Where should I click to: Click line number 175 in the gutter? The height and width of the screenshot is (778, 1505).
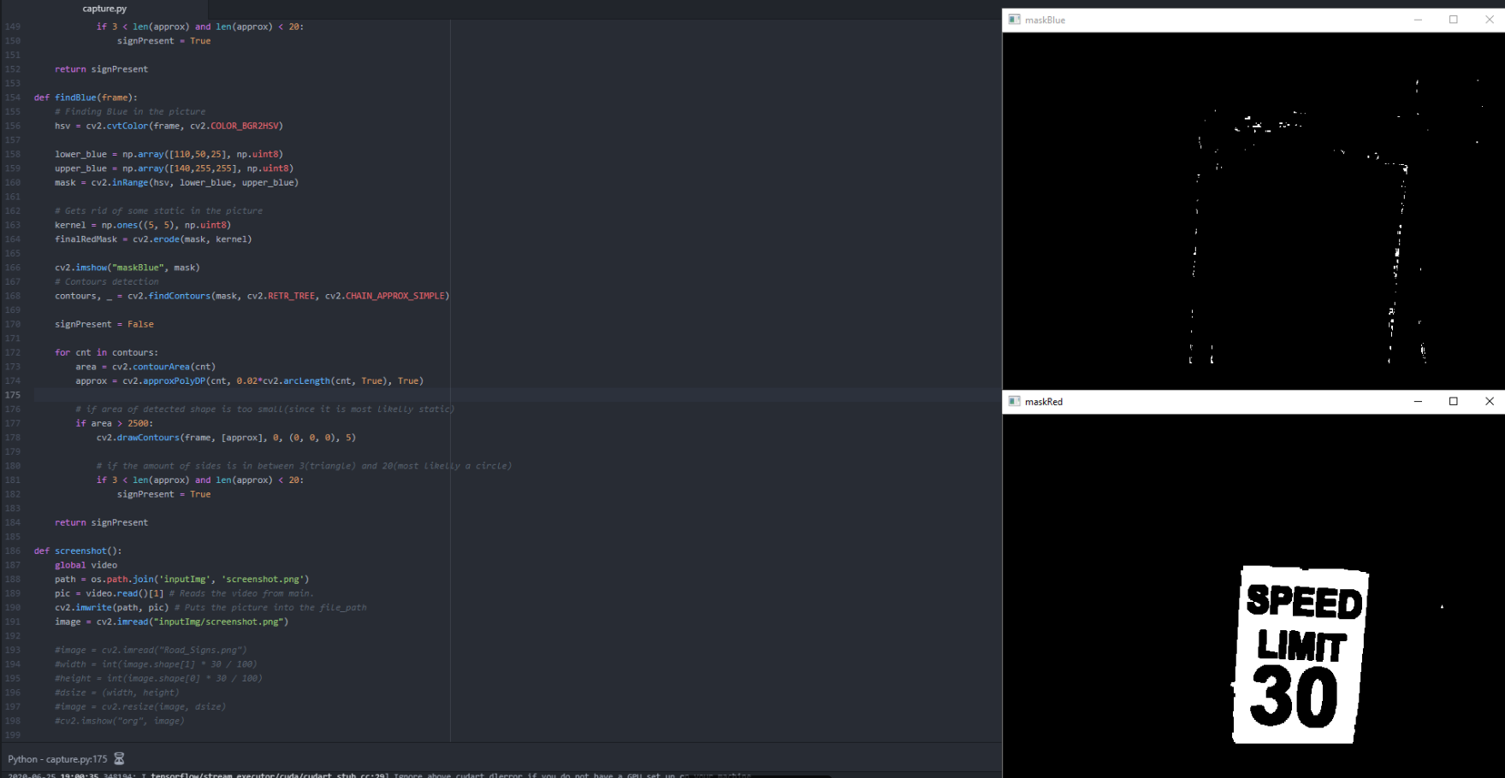[12, 395]
